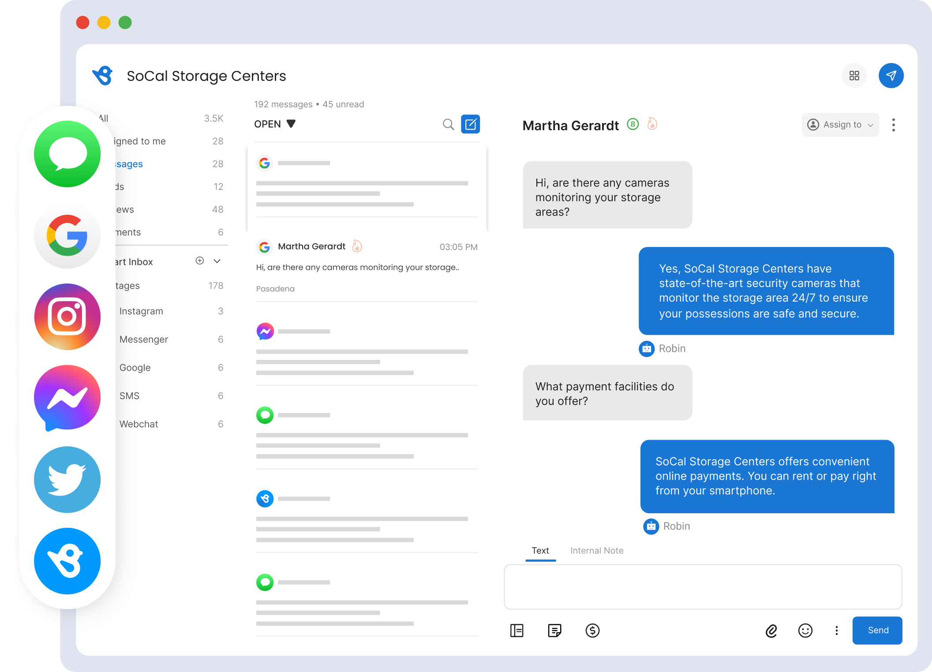Viewport: 932px width, 672px height.
Task: Insert an emoji using the smiley icon
Action: (805, 631)
